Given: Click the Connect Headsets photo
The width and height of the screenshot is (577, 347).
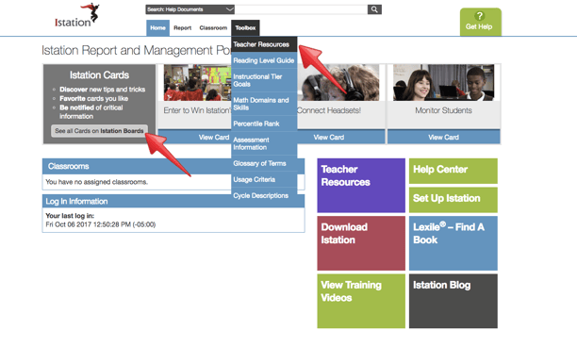Looking at the screenshot, I should click(338, 82).
